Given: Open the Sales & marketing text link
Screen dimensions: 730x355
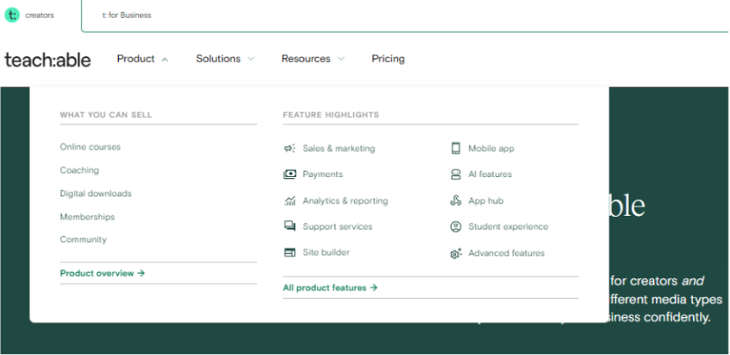Looking at the screenshot, I should point(338,149).
